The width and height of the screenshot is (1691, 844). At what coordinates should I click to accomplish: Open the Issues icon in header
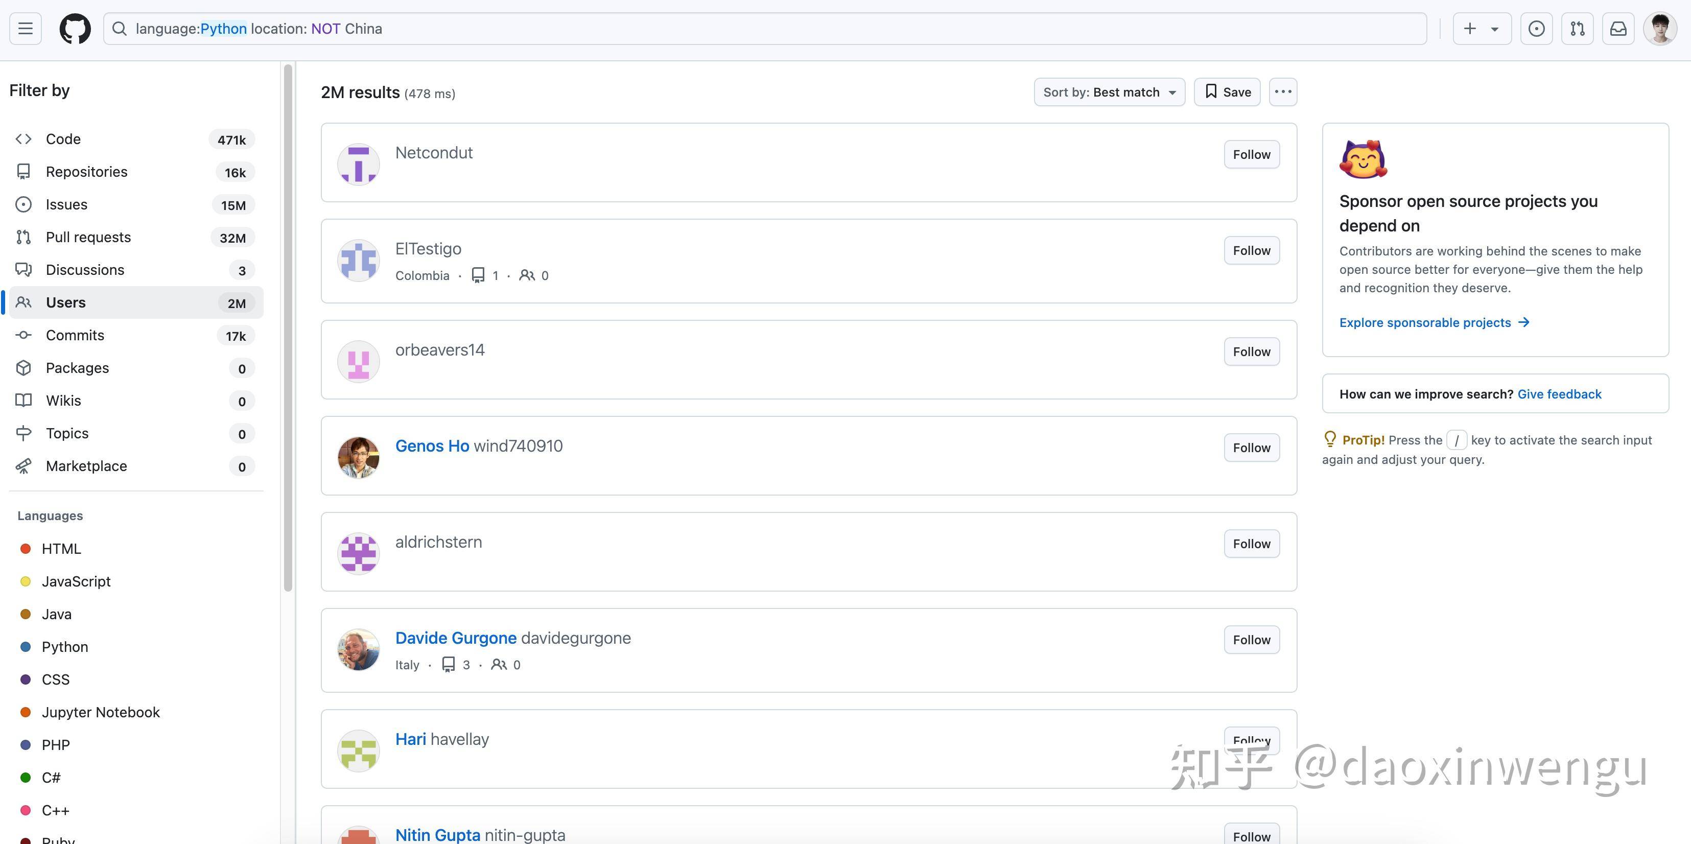pos(1536,29)
